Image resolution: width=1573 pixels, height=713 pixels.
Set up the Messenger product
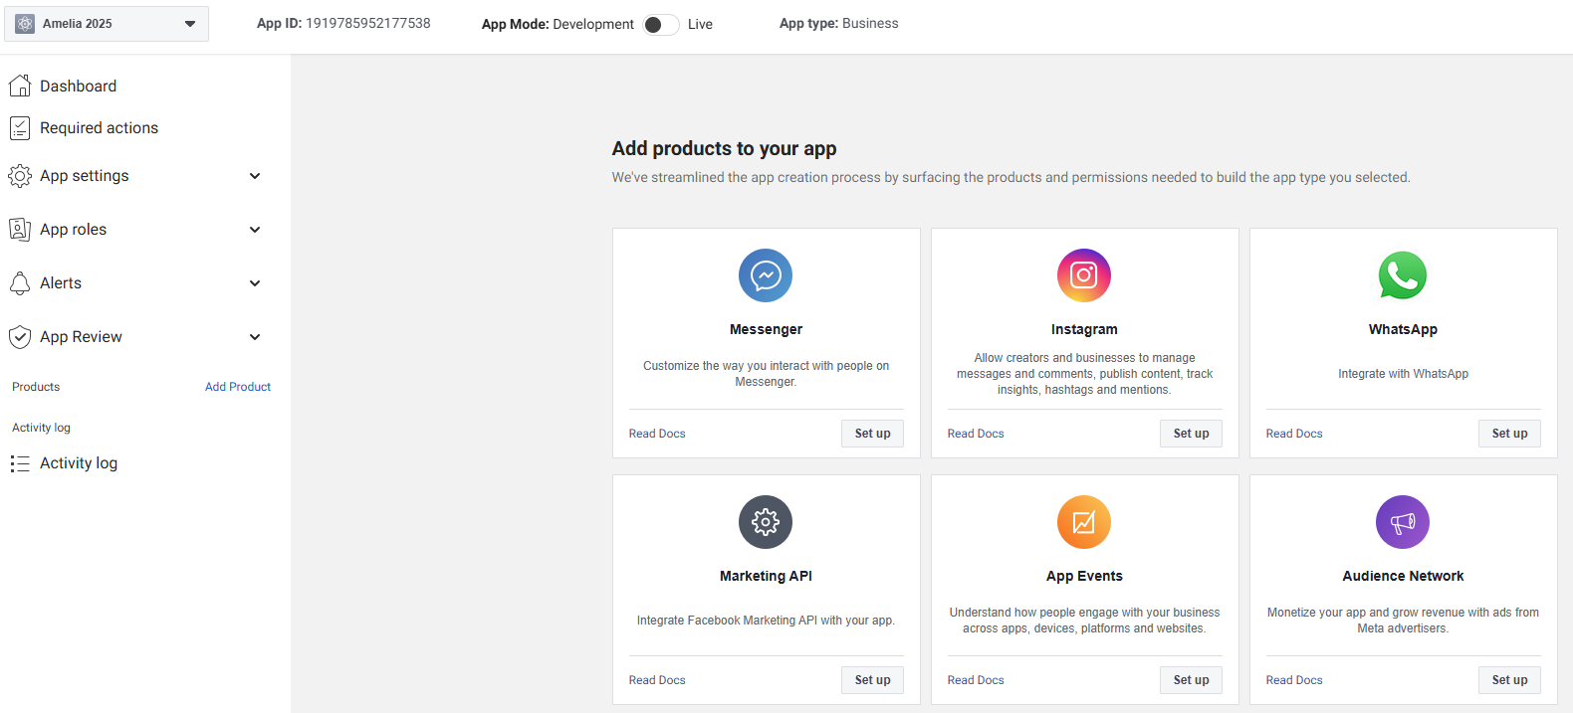(x=872, y=434)
